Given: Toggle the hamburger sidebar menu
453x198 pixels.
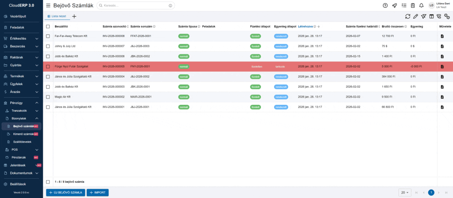Looking at the screenshot, I should pos(48,6).
